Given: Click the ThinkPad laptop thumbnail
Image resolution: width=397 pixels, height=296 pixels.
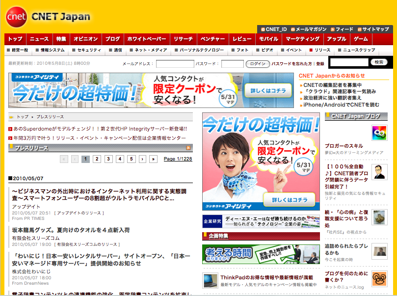Looking at the screenshot, I should click(210, 281).
